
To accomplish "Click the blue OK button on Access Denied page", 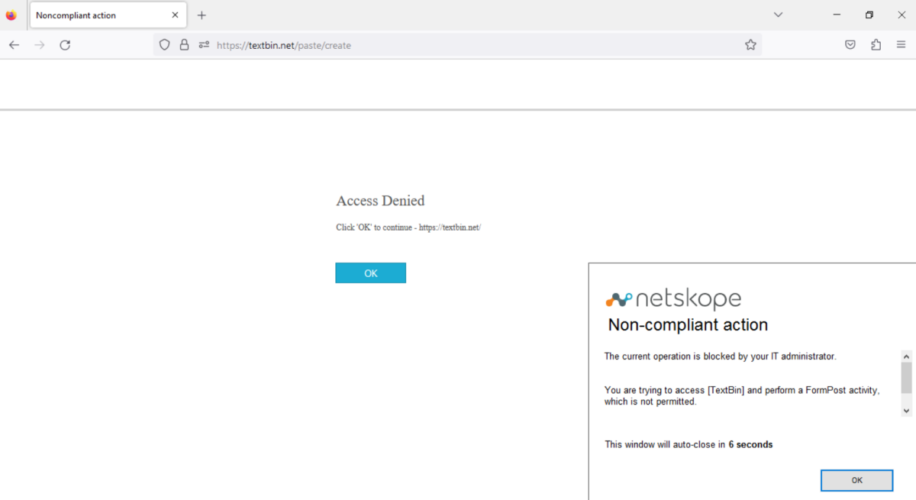I will pos(370,273).
